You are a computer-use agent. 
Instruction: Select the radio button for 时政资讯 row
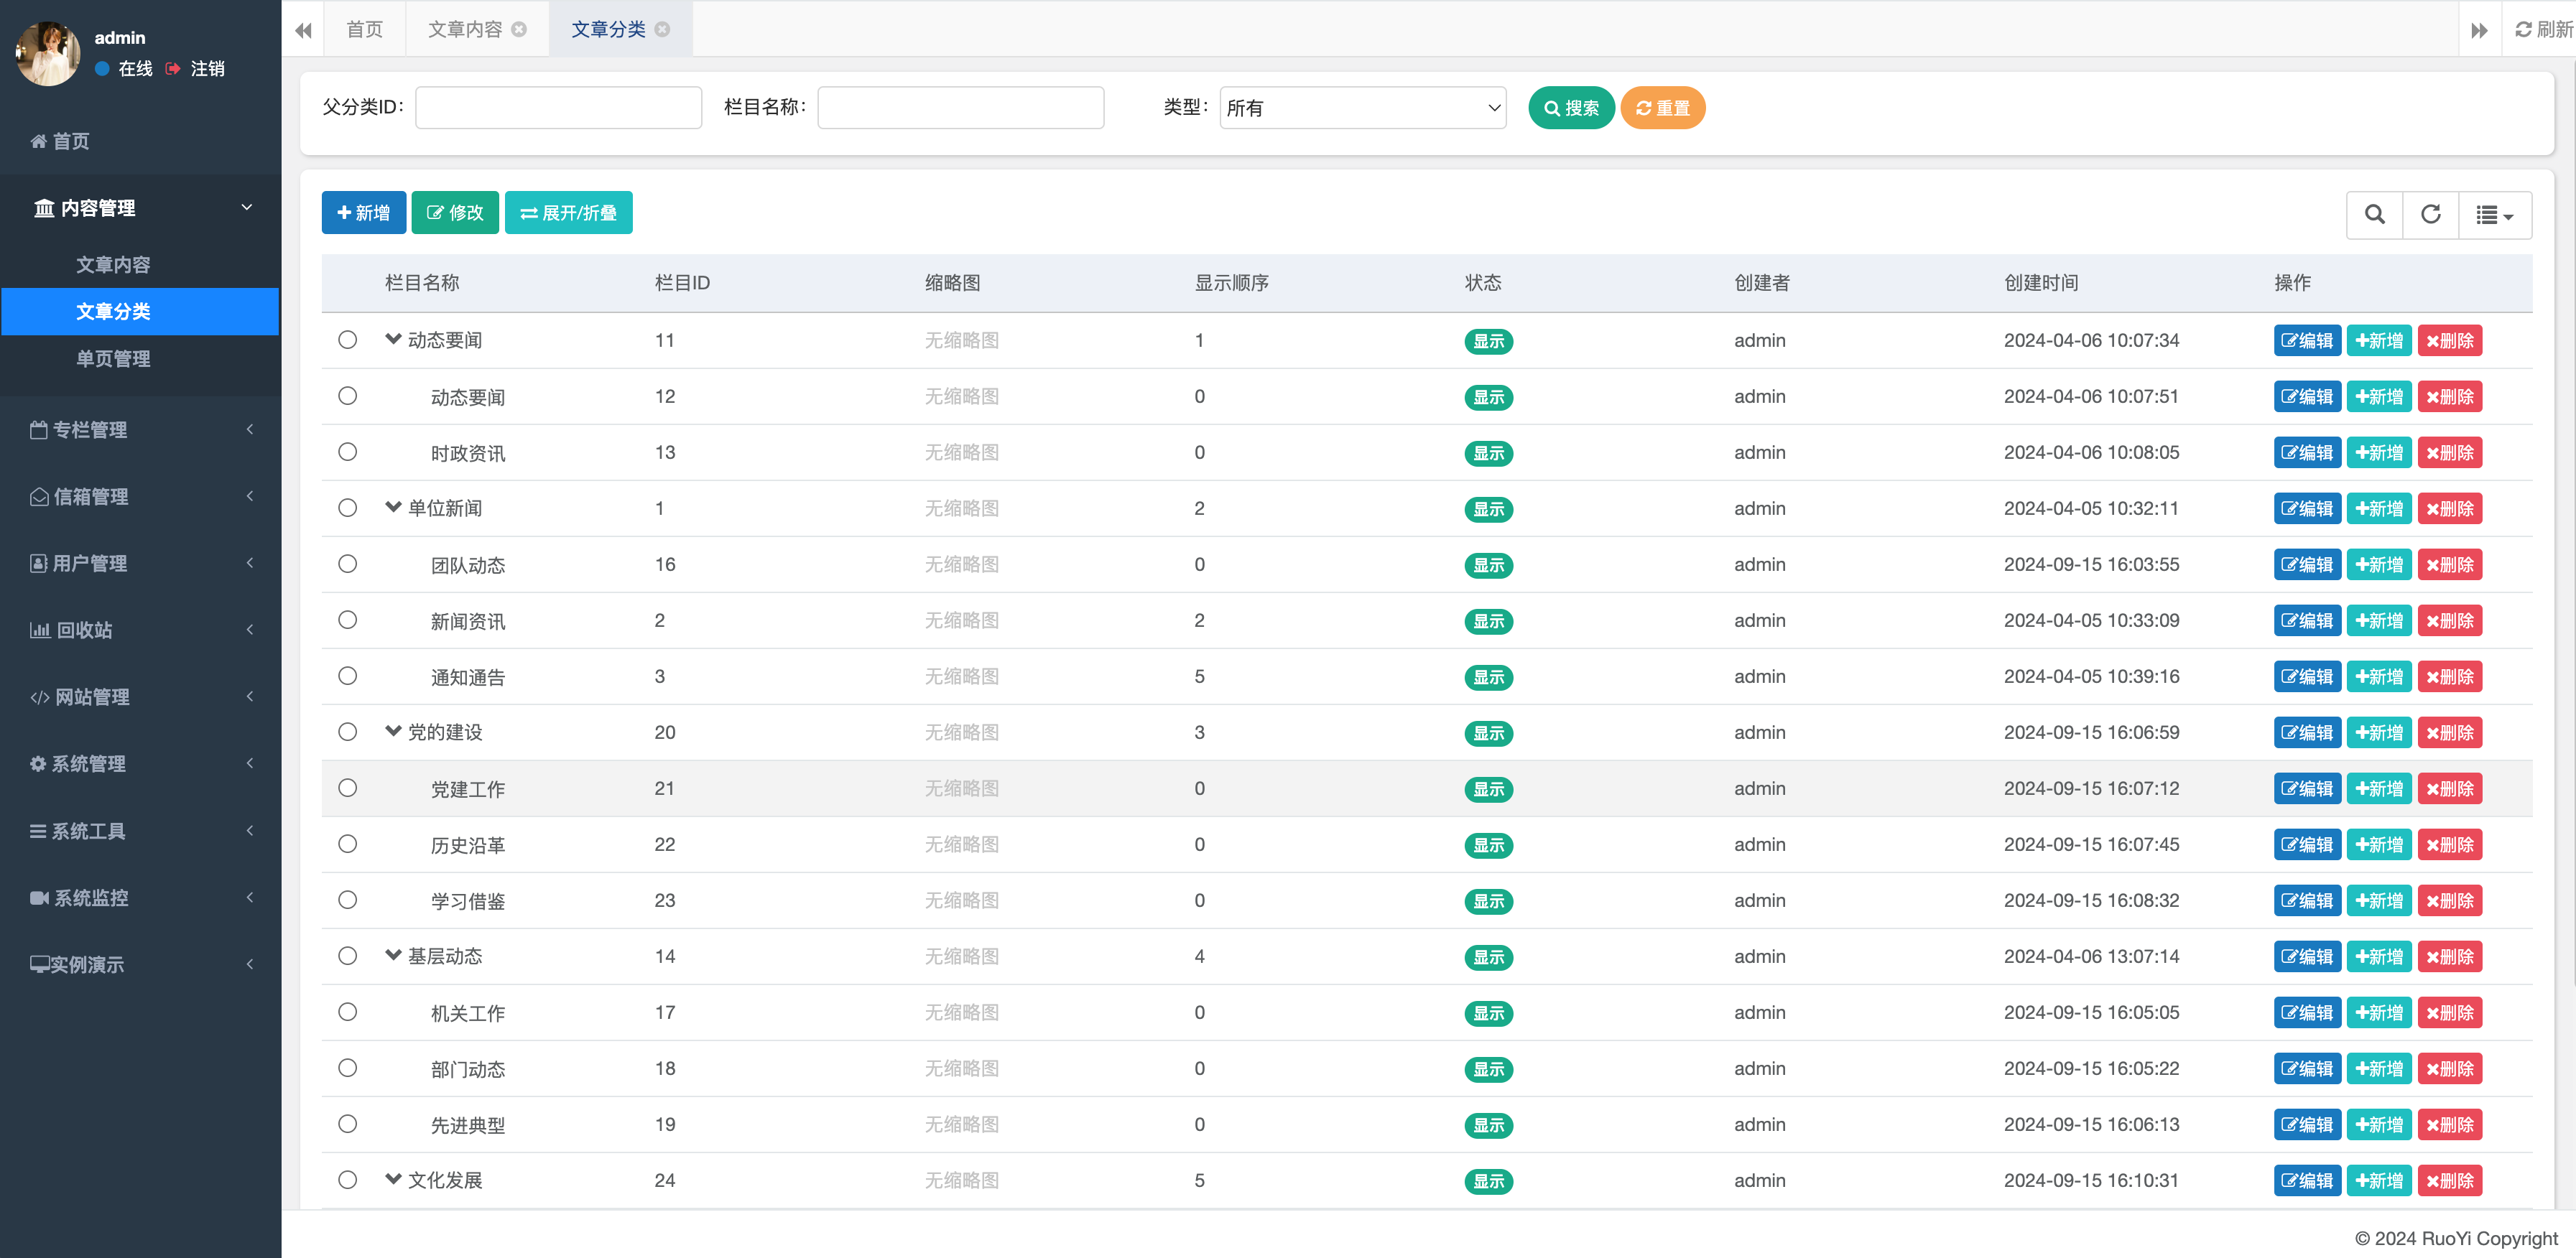coord(347,452)
